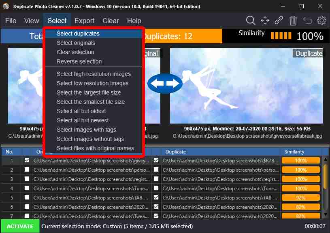Check the original checkbox in row 4

click(x=27, y=188)
